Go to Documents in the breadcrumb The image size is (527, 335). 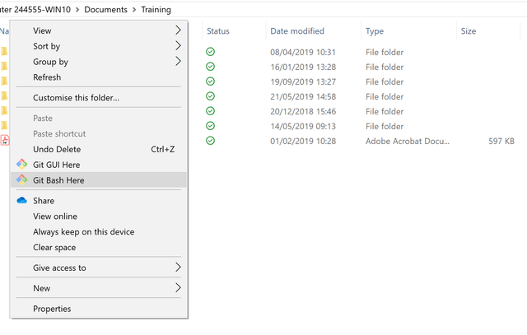point(105,10)
